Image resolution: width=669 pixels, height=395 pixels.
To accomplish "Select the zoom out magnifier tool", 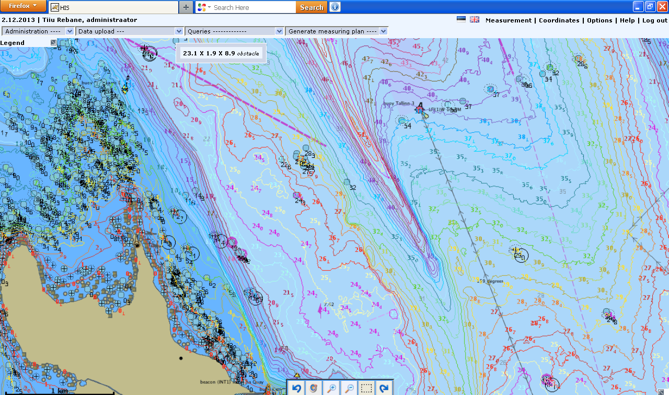I will 349,388.
